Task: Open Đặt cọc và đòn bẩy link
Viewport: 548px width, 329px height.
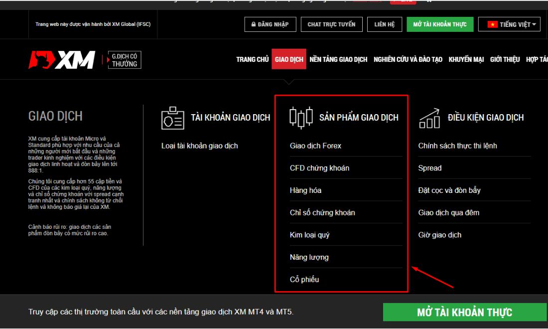Action: click(x=449, y=190)
